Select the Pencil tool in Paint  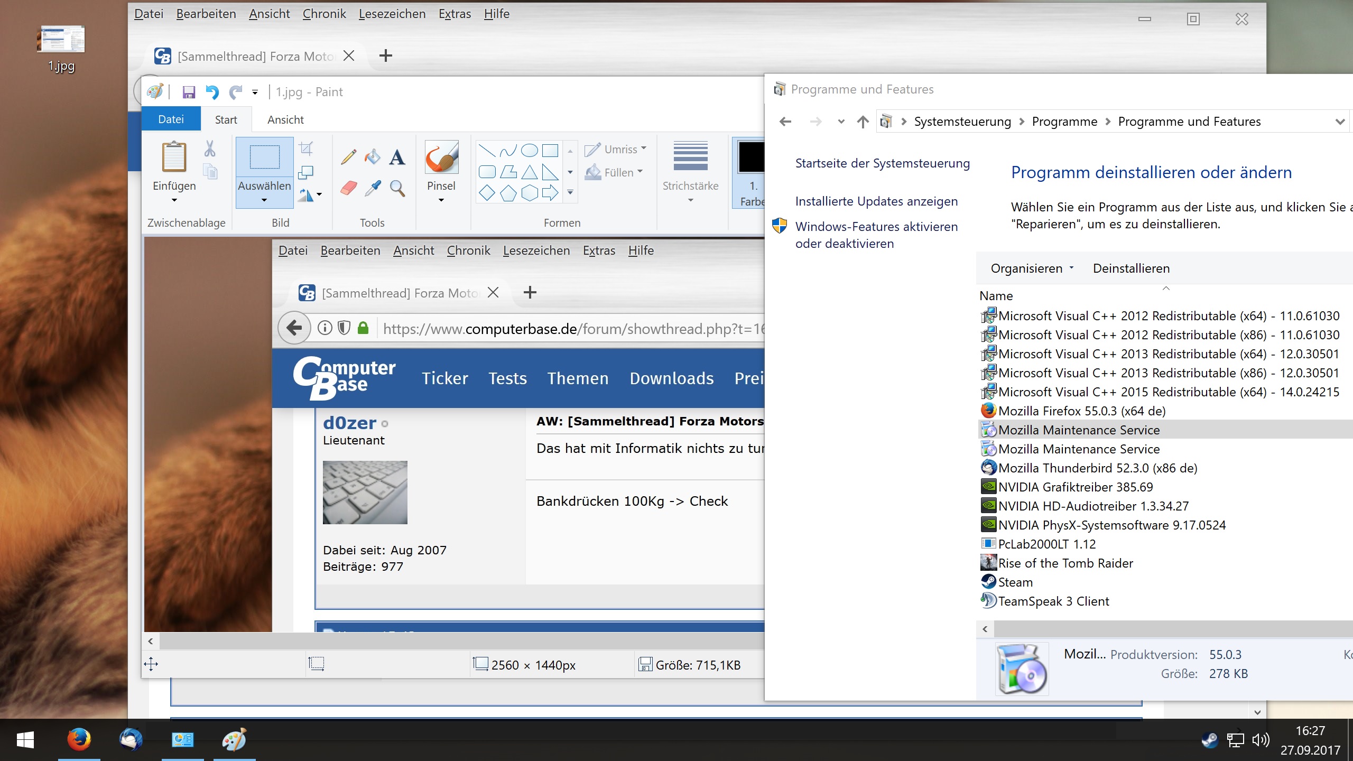[x=348, y=157]
